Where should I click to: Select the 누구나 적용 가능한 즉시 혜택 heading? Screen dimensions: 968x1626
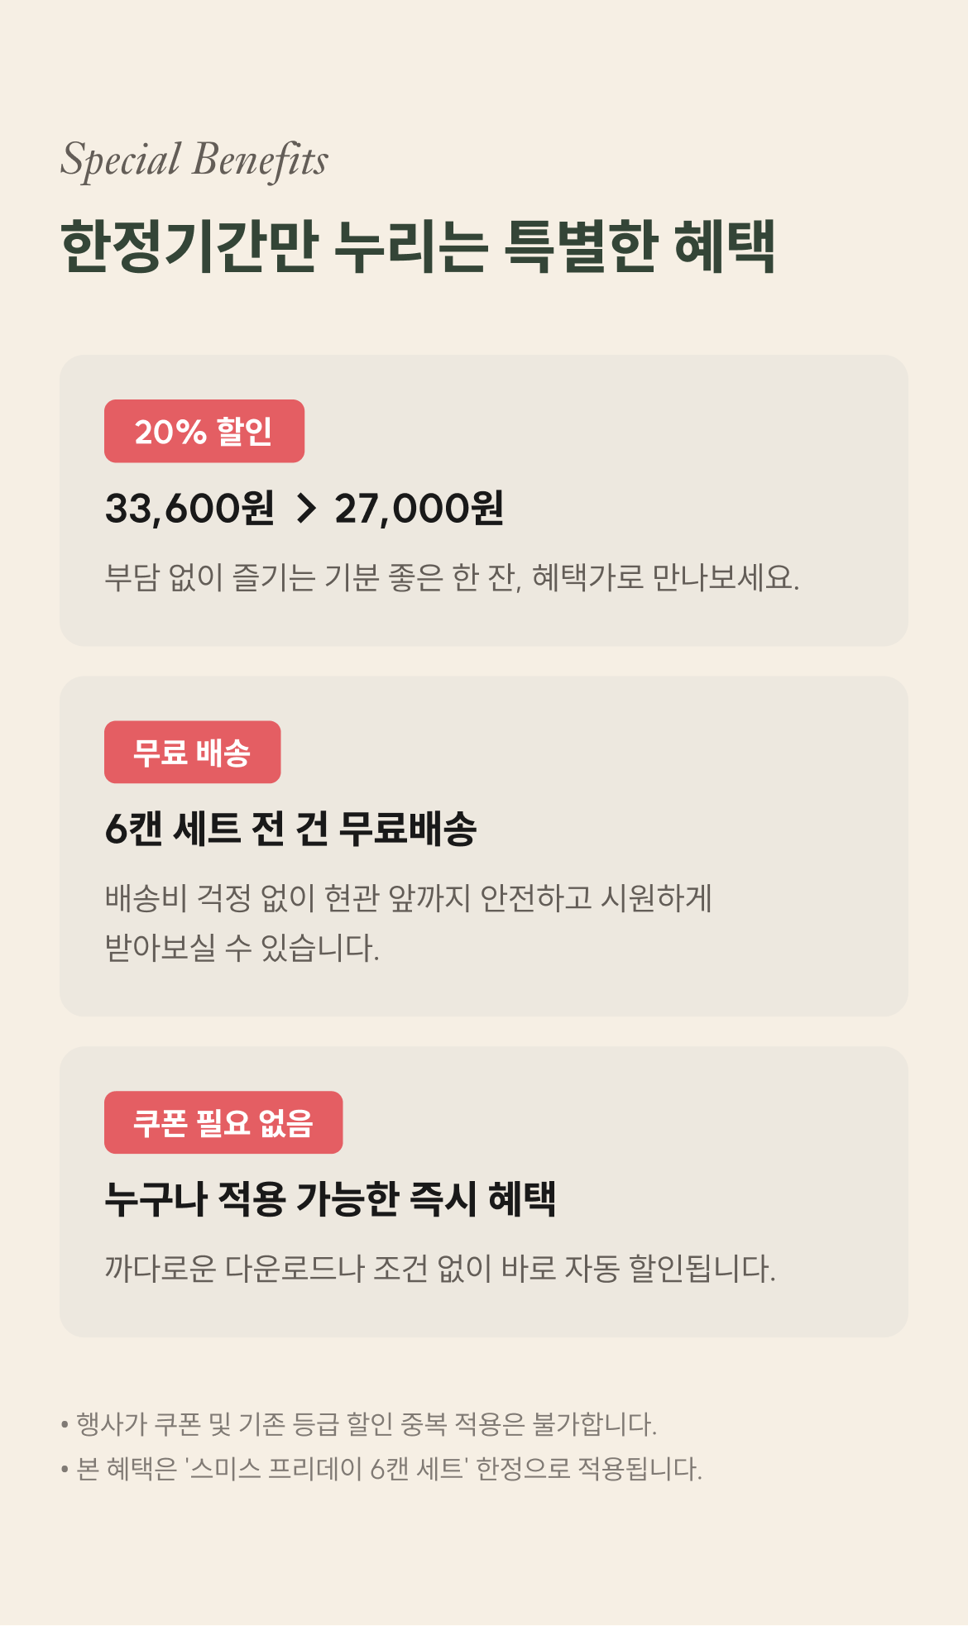(330, 1198)
